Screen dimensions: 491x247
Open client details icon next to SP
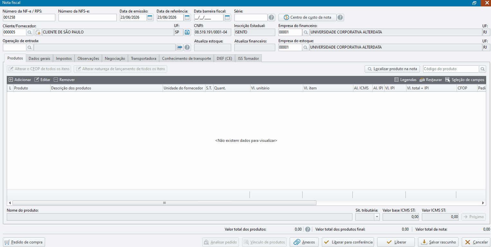pos(187,32)
